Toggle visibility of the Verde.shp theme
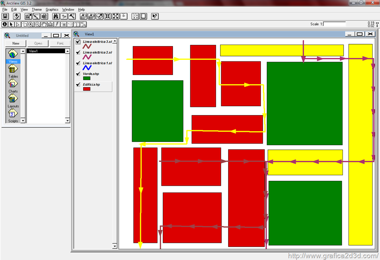 coord(78,74)
